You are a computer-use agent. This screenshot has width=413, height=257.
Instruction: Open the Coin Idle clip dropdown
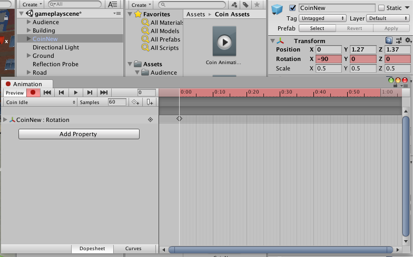click(41, 102)
